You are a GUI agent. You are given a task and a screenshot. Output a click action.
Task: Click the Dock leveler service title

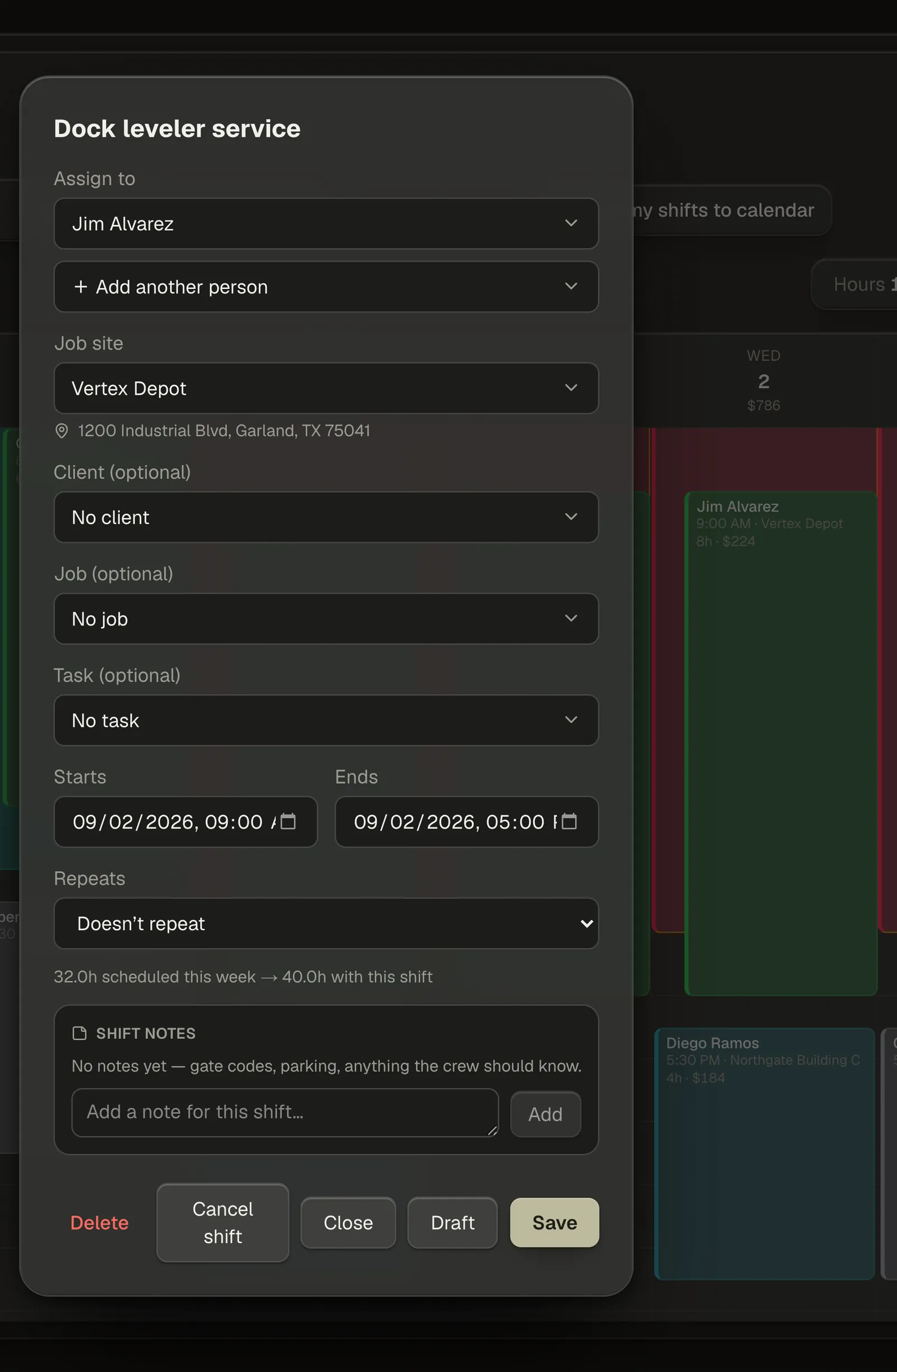[177, 128]
